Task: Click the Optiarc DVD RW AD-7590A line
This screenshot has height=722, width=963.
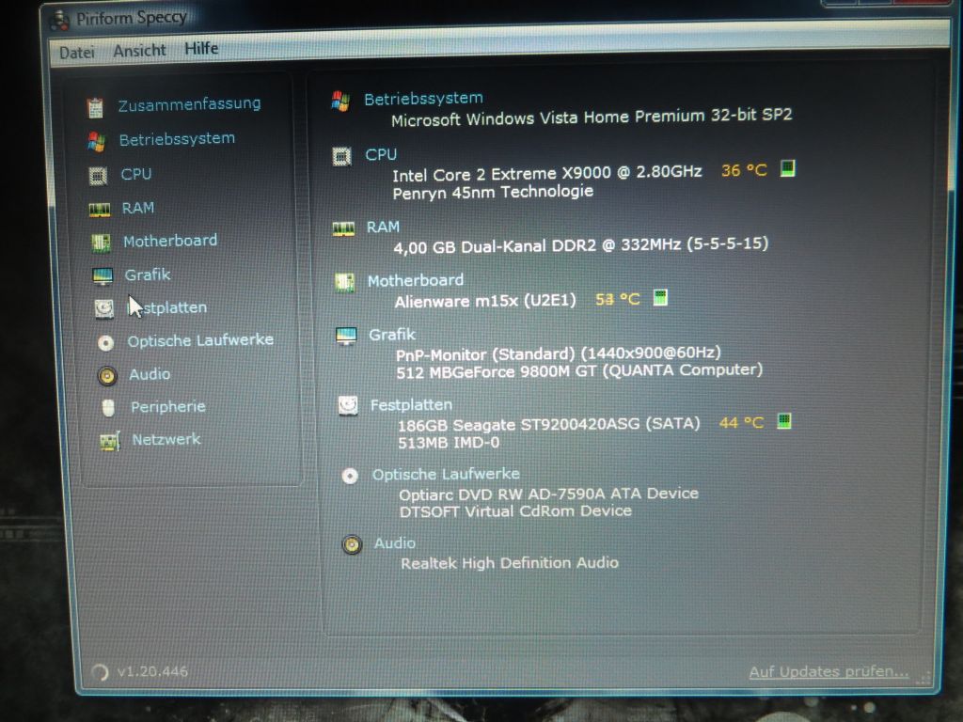Action: coord(548,494)
